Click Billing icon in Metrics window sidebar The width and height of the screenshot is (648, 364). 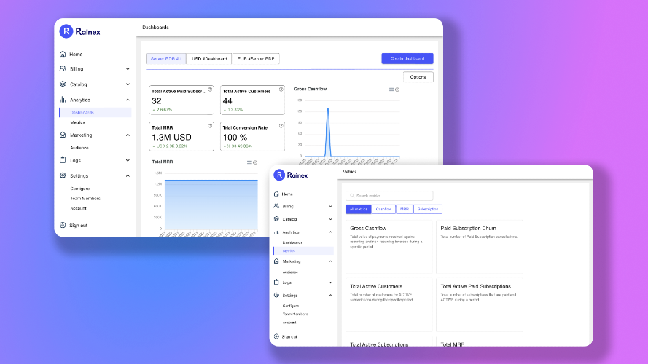(x=276, y=206)
